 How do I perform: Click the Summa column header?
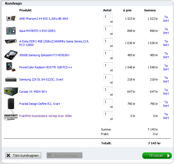150,10
